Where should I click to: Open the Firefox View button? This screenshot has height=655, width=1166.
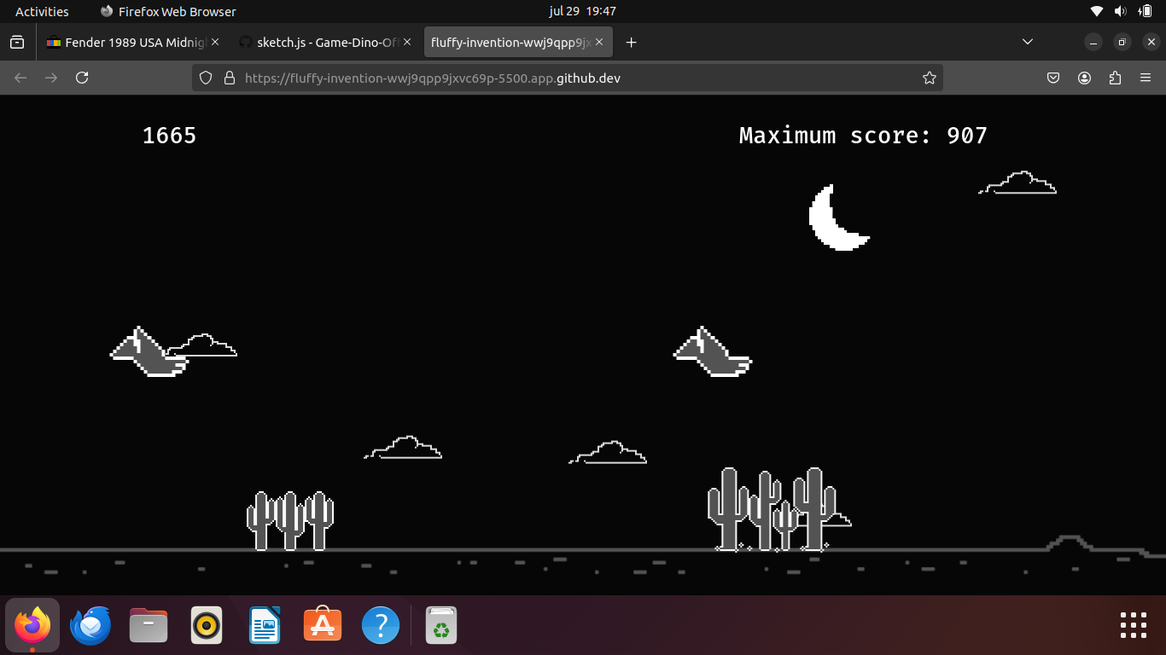tap(17, 42)
